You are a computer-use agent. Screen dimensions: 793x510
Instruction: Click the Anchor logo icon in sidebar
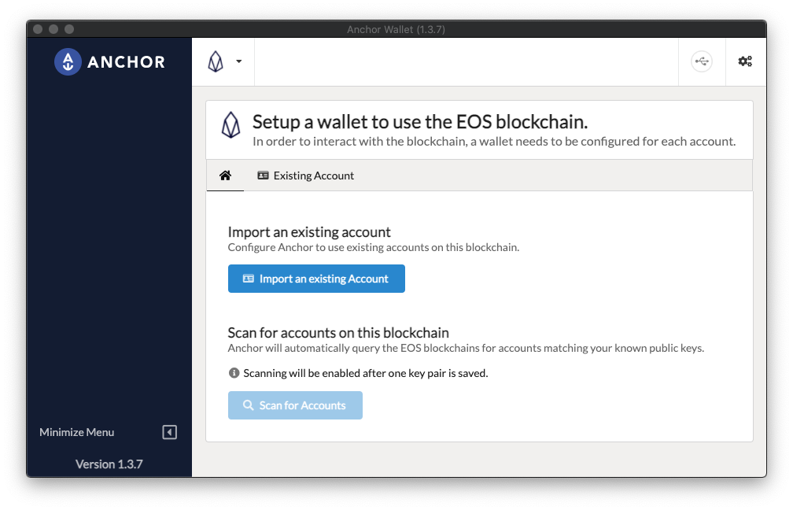68,61
